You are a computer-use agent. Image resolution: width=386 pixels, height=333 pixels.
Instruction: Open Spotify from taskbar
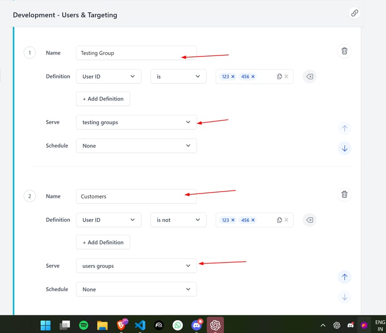click(83, 325)
